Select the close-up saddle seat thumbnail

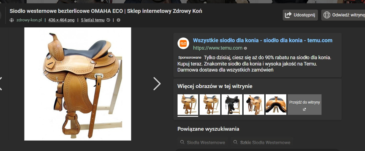(x=276, y=104)
